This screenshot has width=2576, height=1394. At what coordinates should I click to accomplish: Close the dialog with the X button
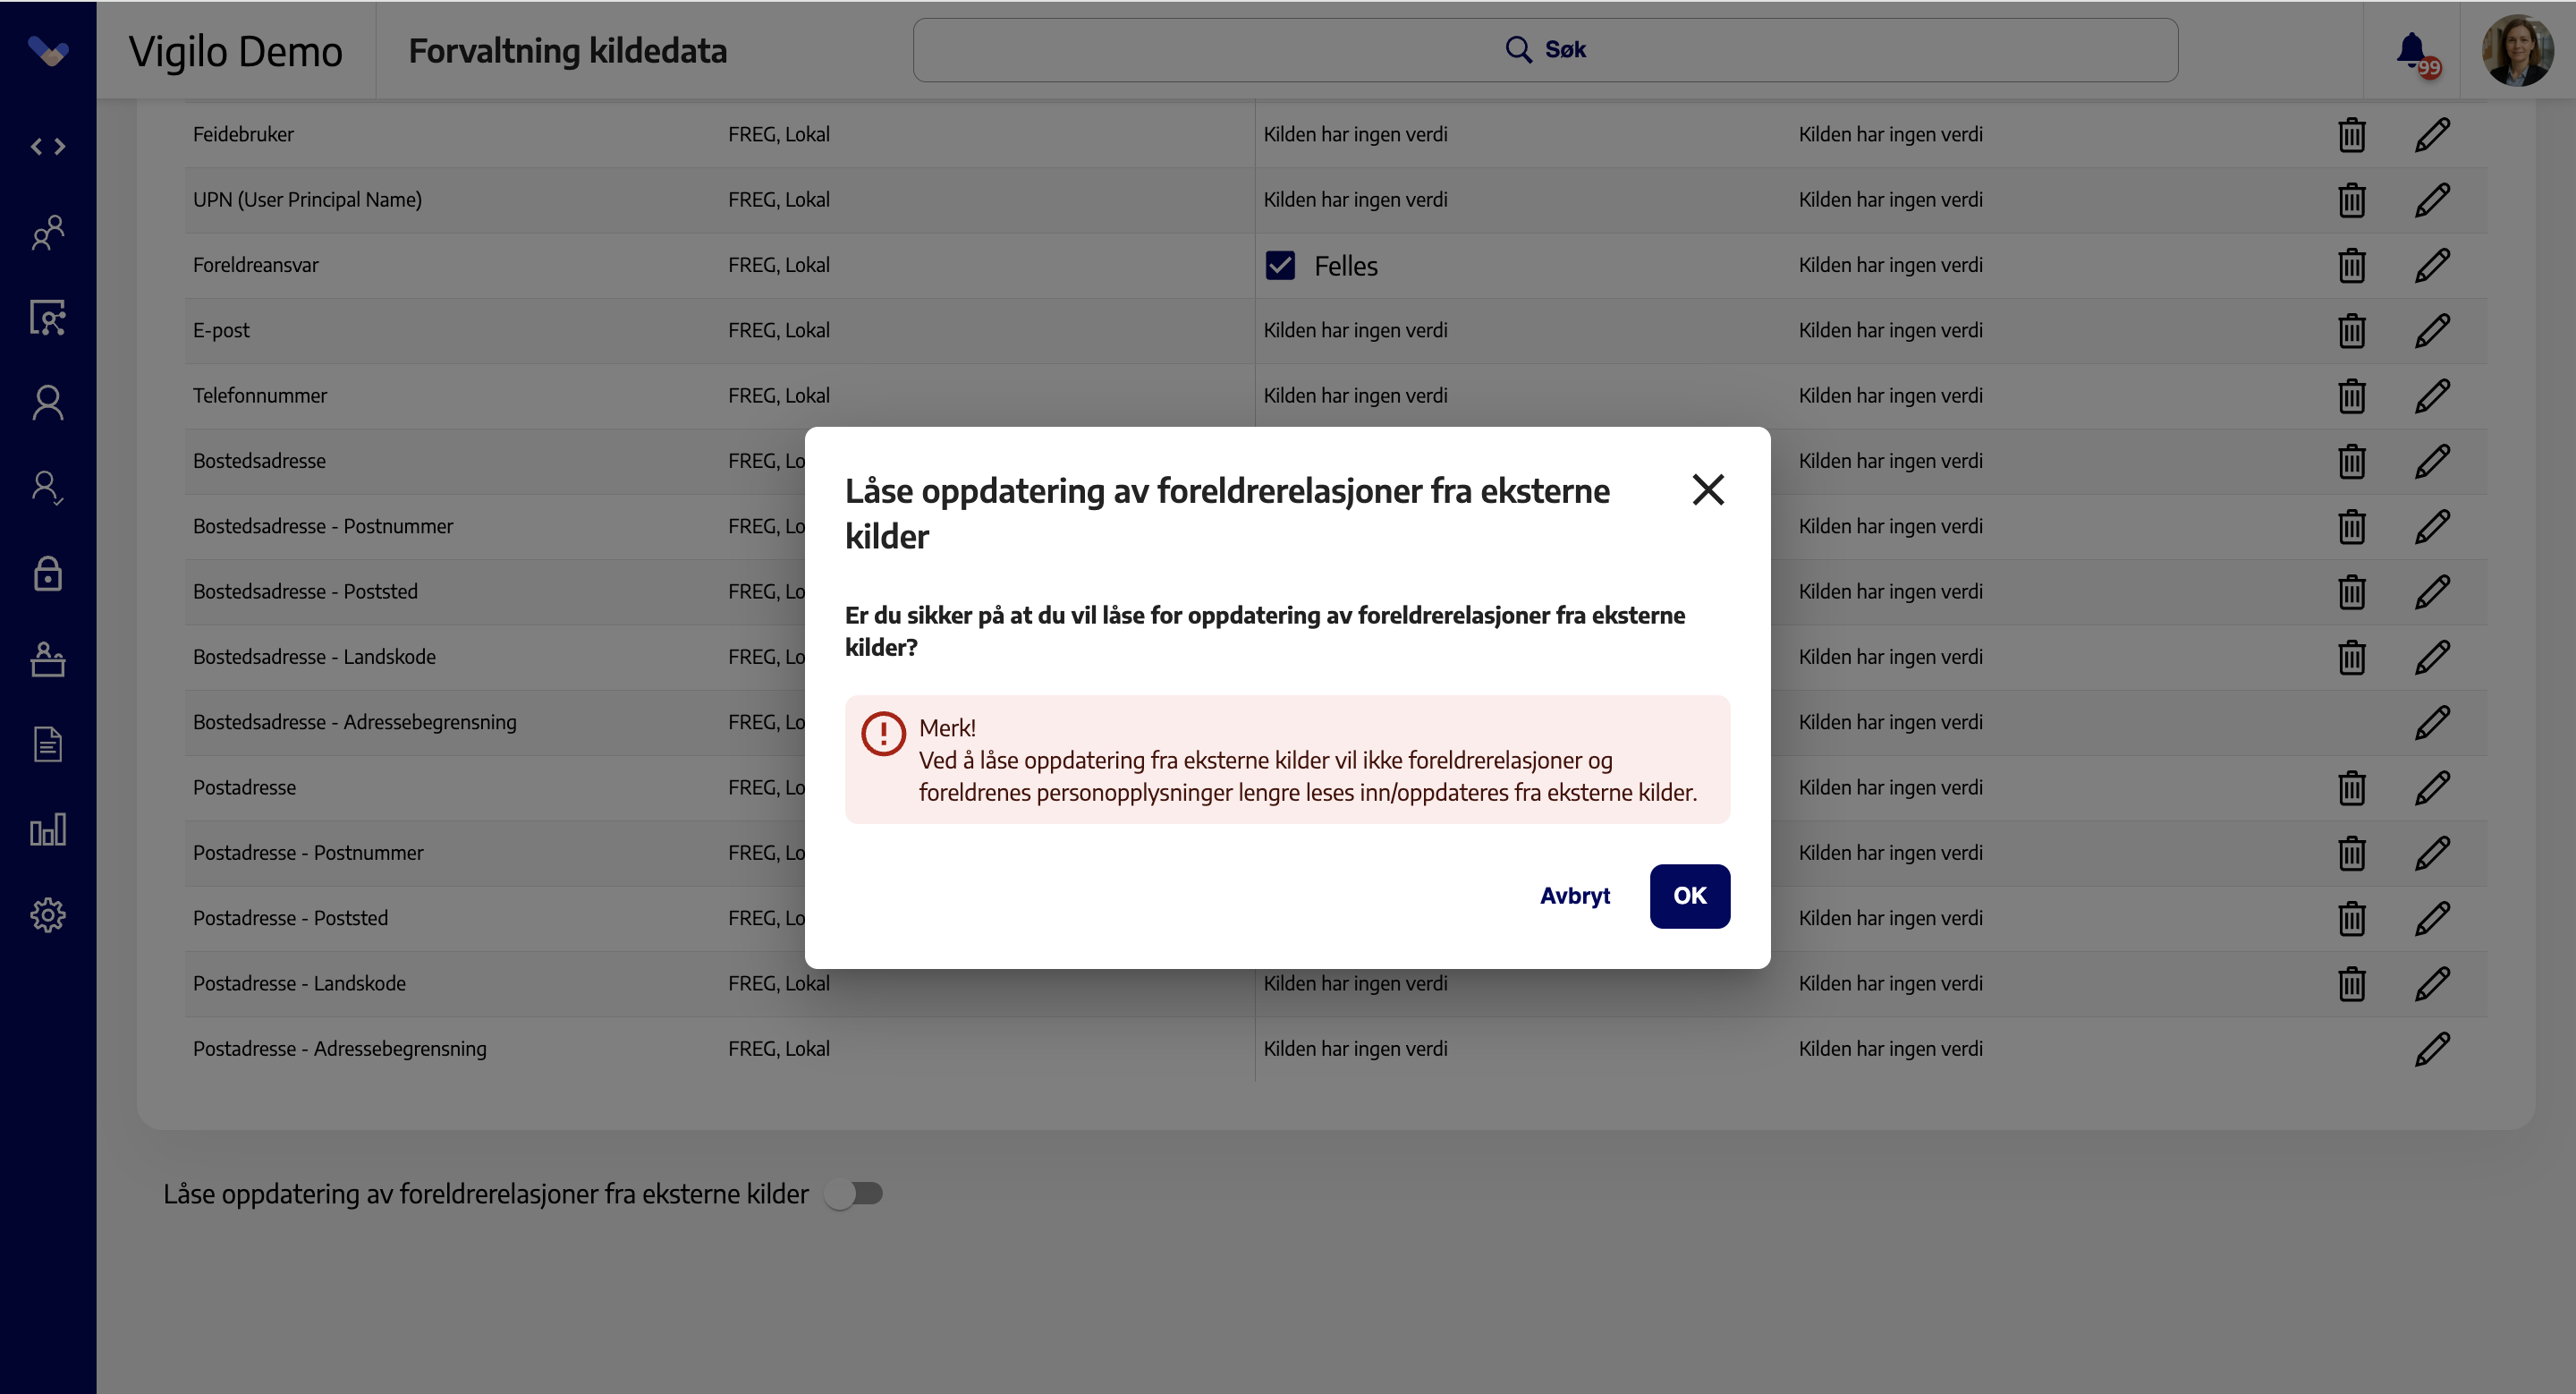[x=1708, y=490]
